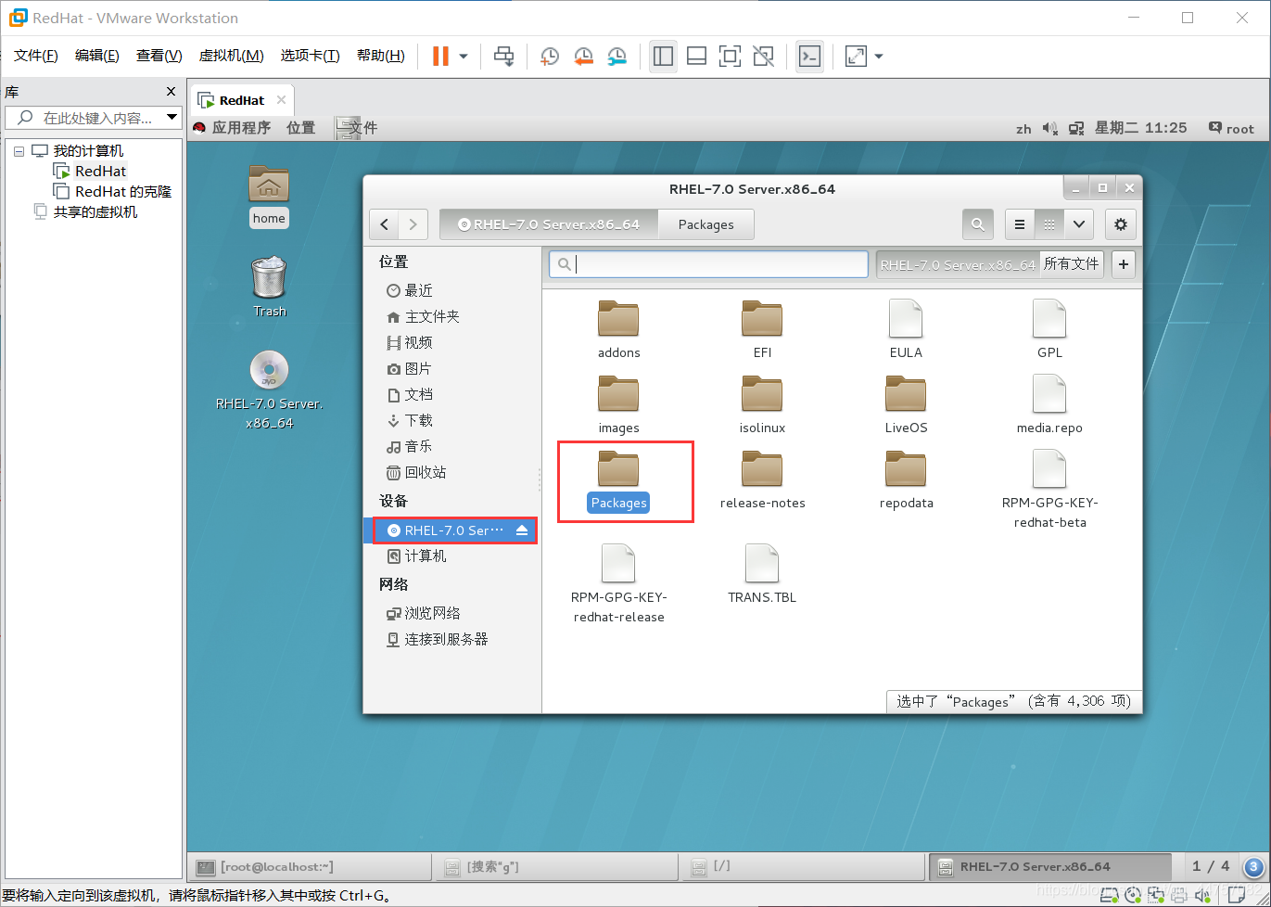
Task: Close the RedHat VM tab
Action: [x=282, y=99]
